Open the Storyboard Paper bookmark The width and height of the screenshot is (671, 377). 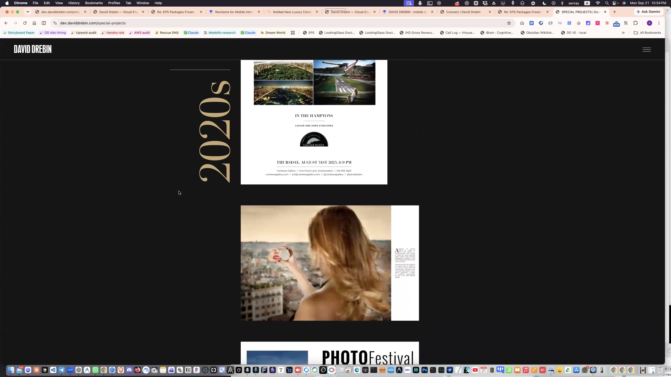19,33
